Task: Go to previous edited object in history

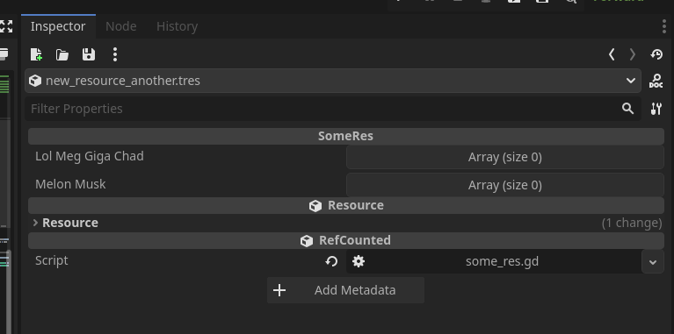Action: tap(612, 54)
